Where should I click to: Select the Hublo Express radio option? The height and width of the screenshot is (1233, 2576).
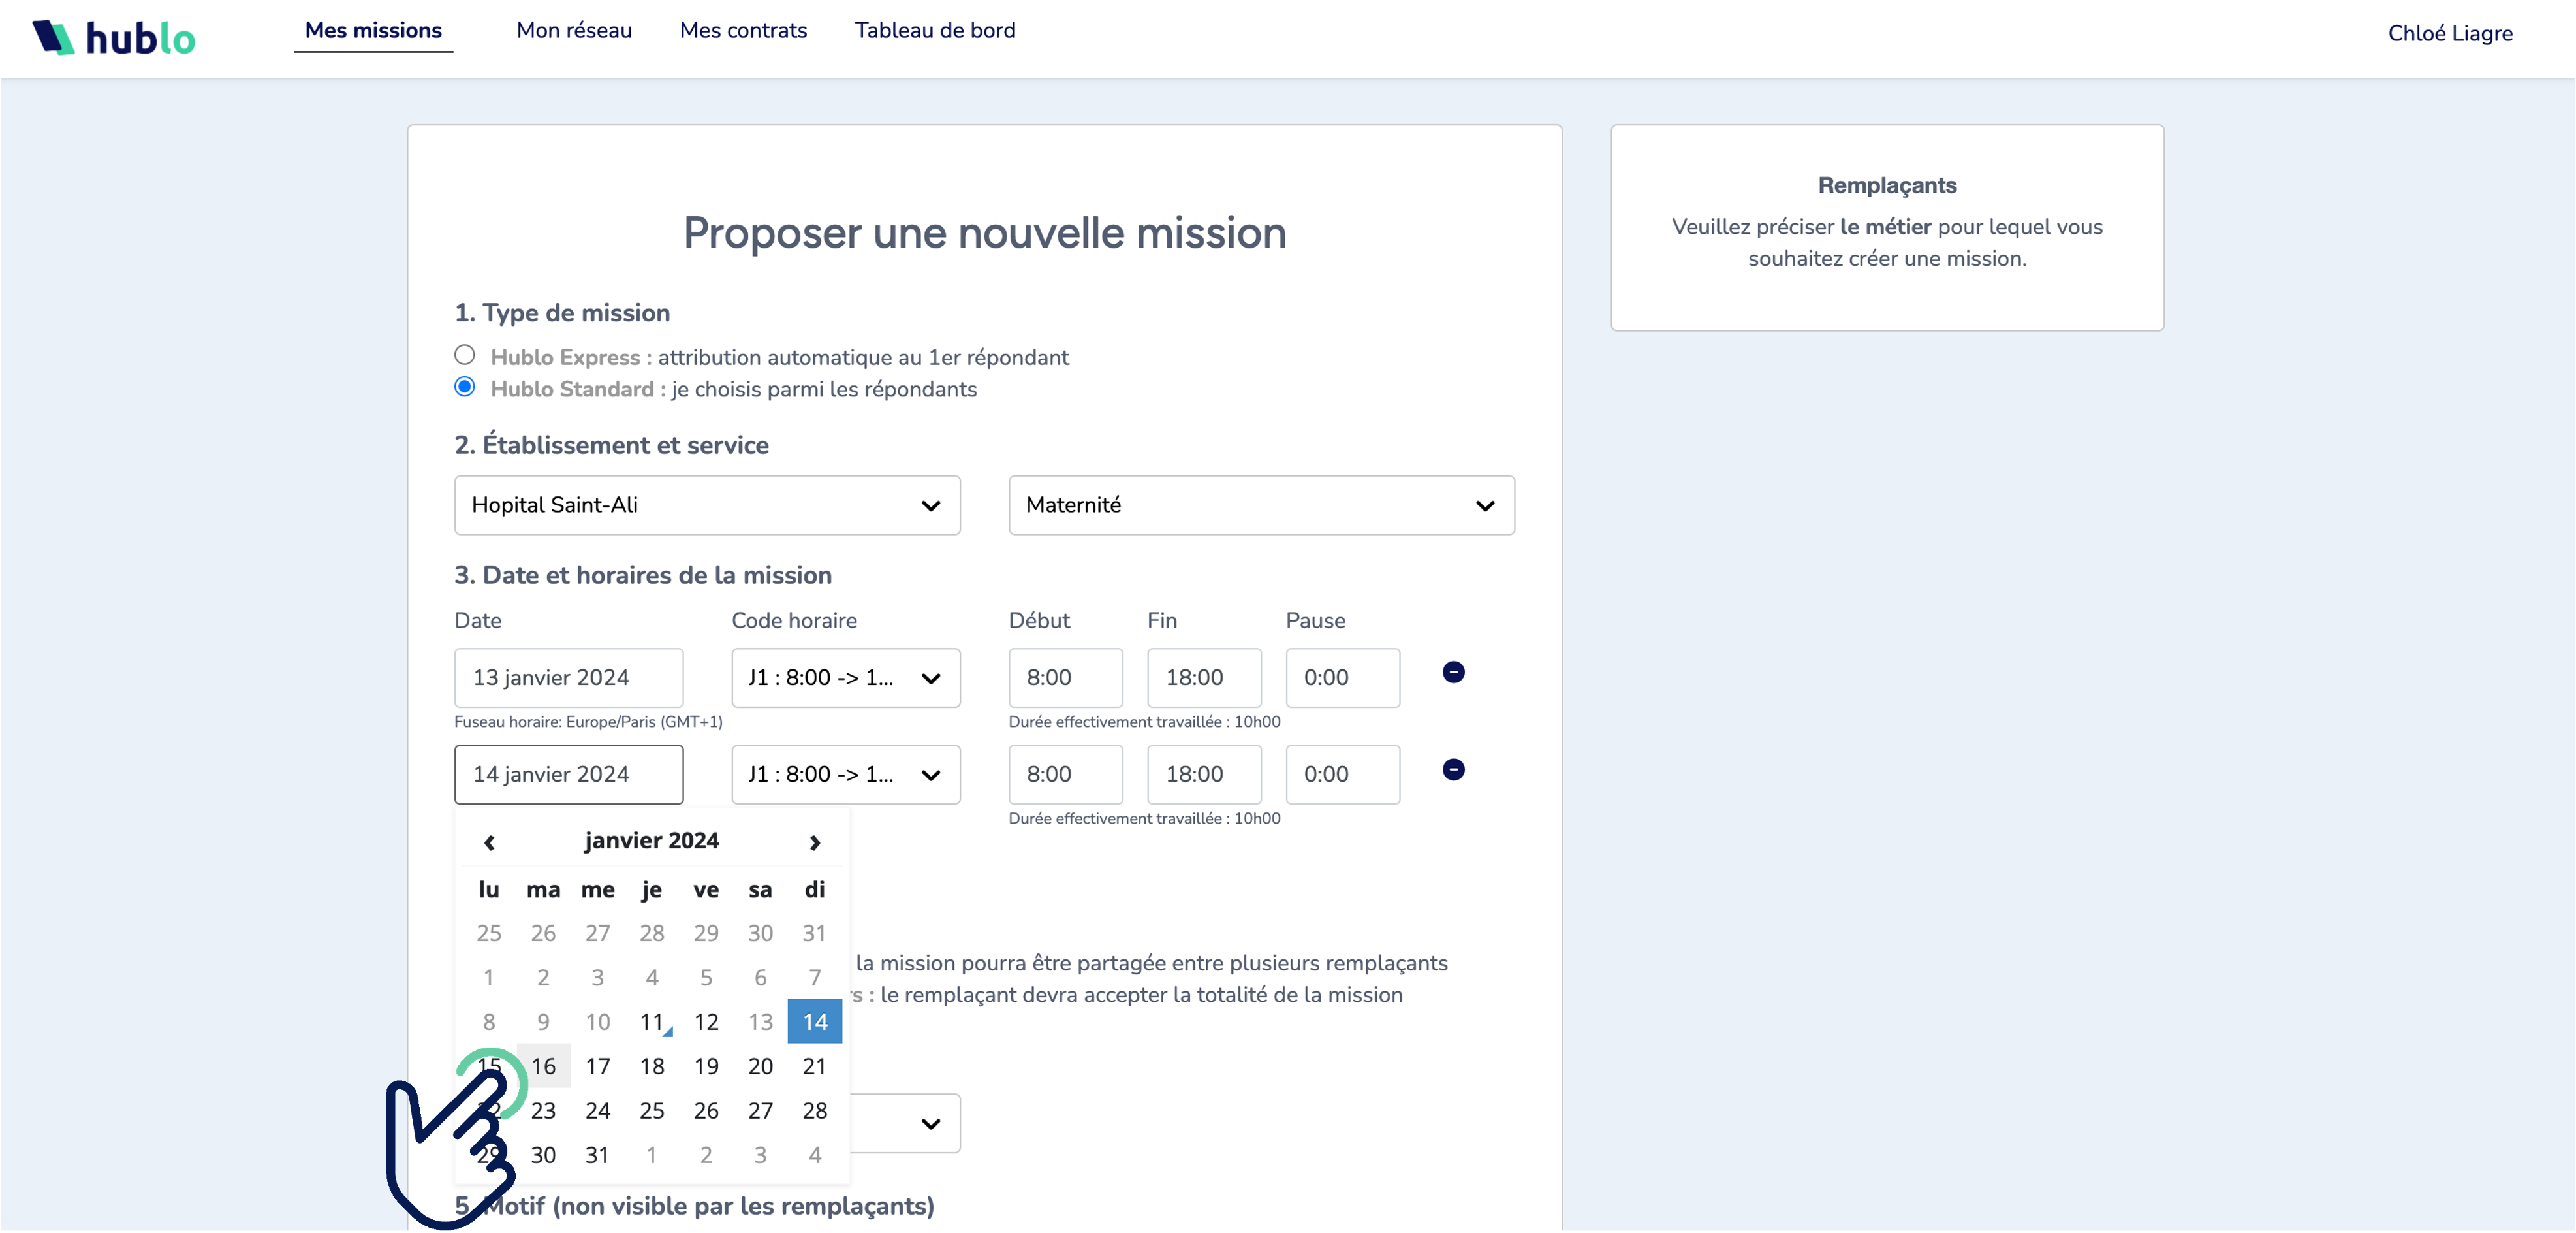coord(465,355)
